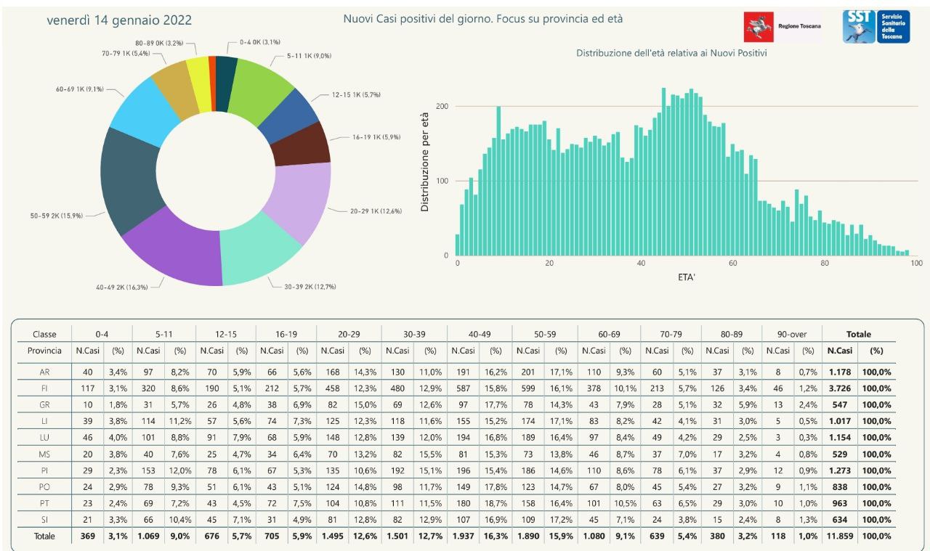This screenshot has height=551, width=930.
Task: Click the FI province row label
Action: click(44, 388)
